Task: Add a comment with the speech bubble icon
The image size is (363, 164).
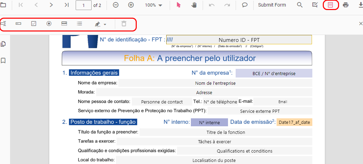Action: click(245, 5)
